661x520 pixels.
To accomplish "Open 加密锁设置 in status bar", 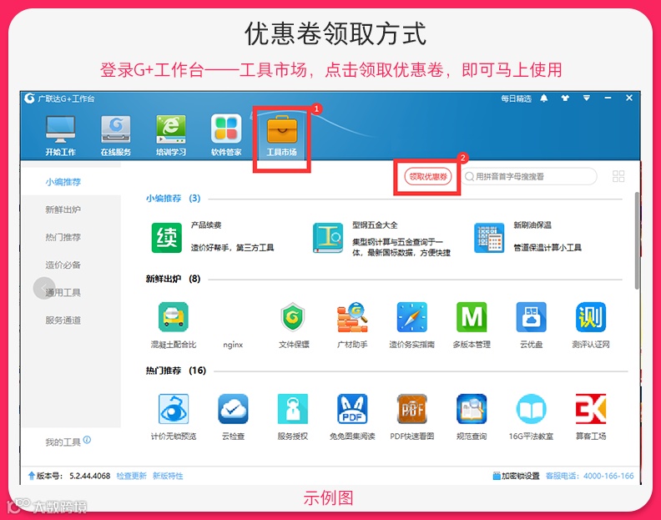I will tap(517, 476).
